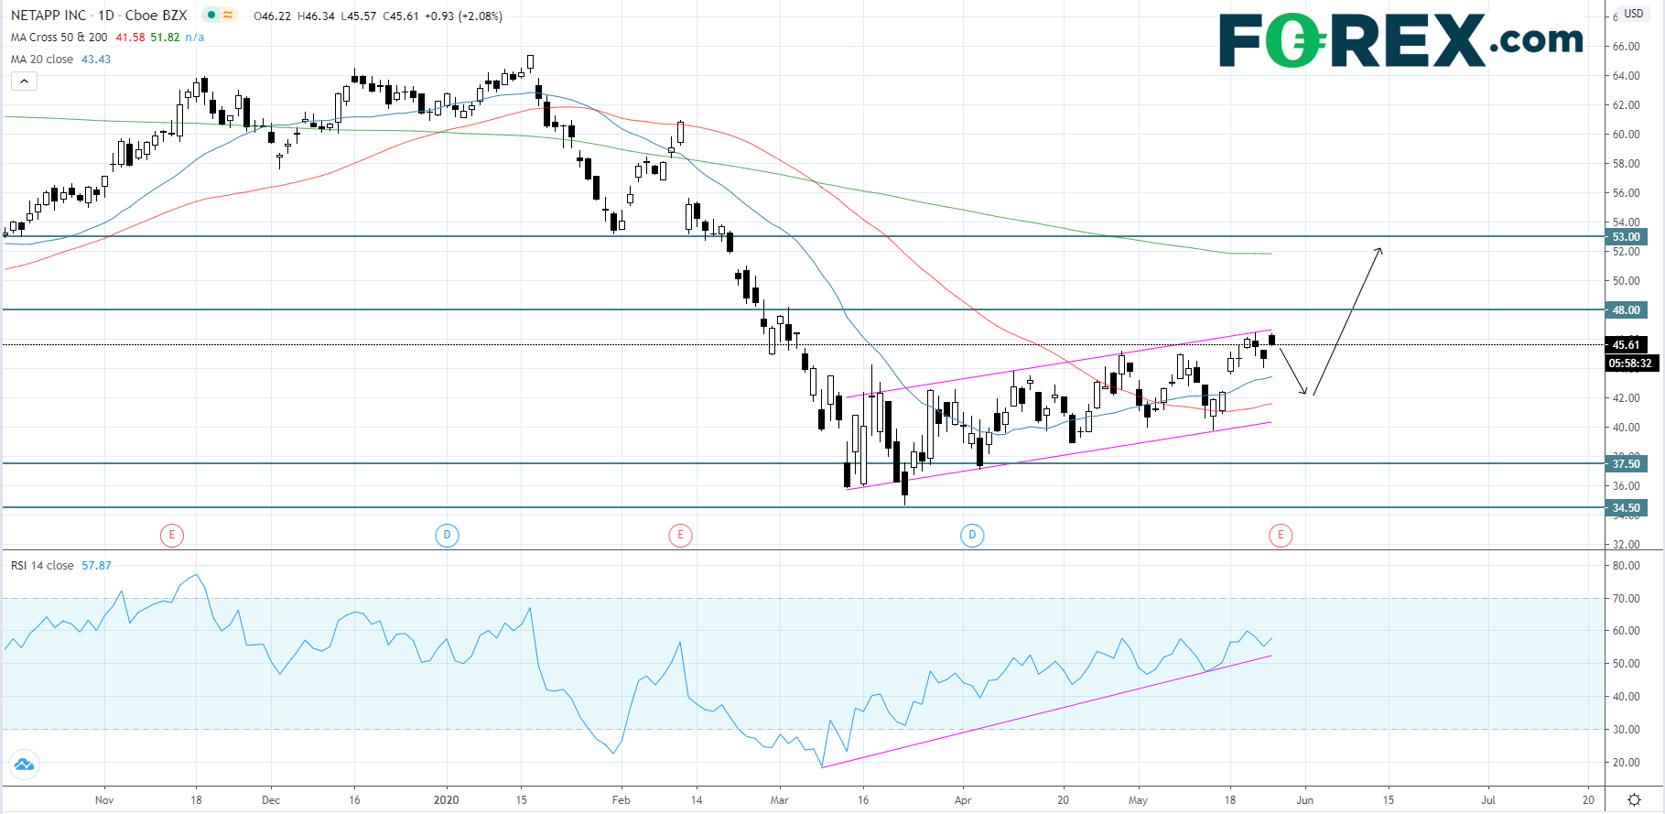The height and width of the screenshot is (814, 1665).
Task: Click the orange delayed-data icon beside symbol
Action: (228, 16)
